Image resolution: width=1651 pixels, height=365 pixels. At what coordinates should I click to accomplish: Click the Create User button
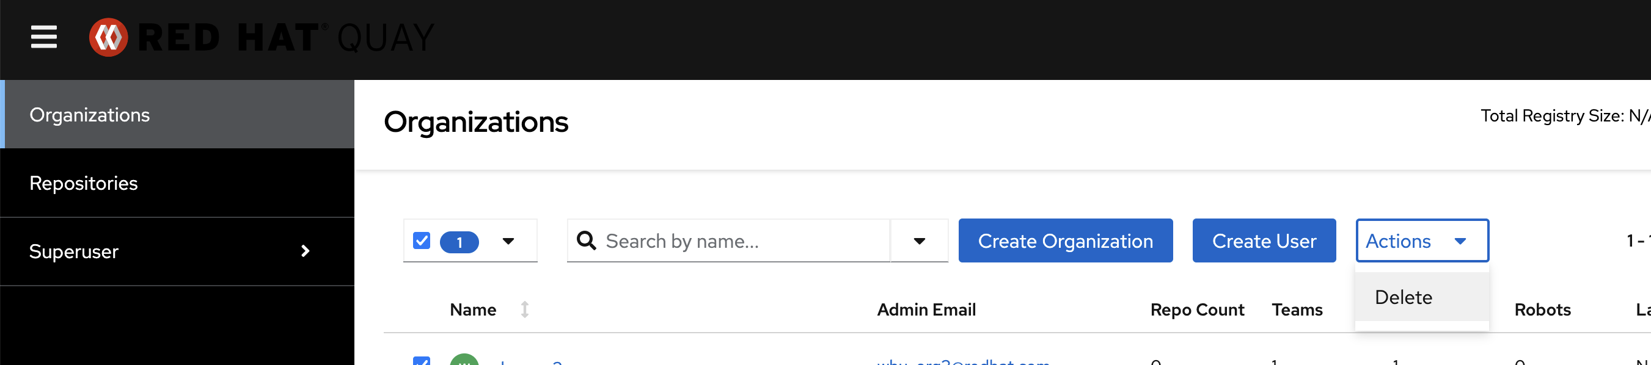1263,240
